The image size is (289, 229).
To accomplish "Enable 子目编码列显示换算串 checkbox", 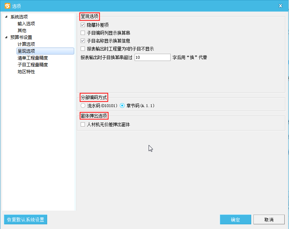I will (83, 33).
